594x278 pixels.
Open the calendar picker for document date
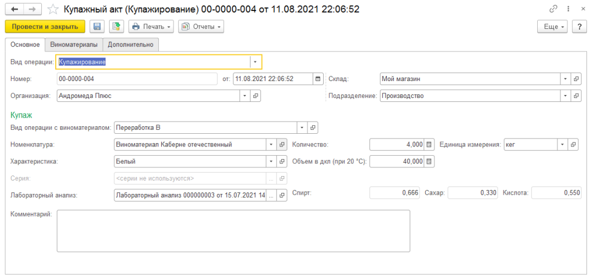(317, 79)
